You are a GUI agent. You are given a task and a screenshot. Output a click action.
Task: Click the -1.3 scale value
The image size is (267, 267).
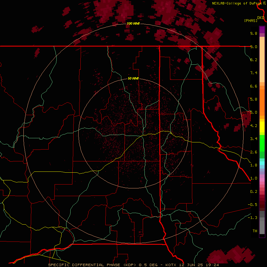coord(252,218)
